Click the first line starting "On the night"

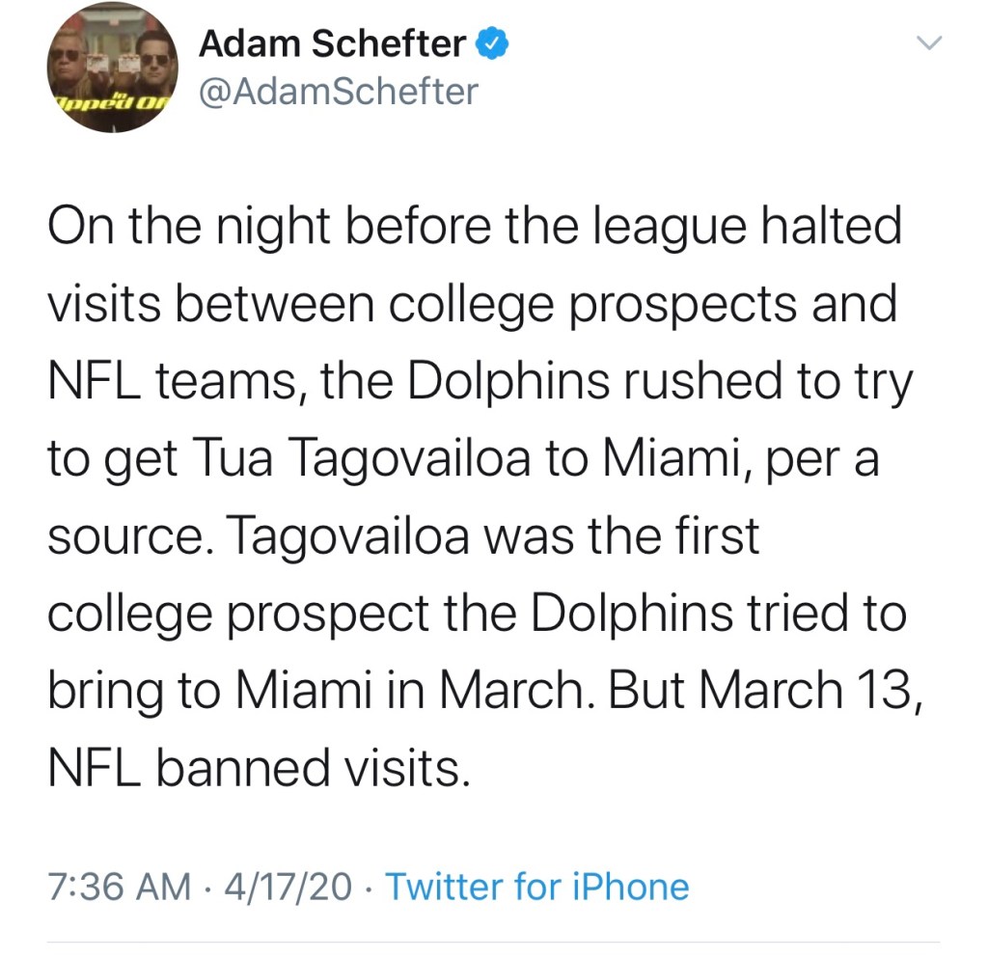pyautogui.click(x=474, y=229)
